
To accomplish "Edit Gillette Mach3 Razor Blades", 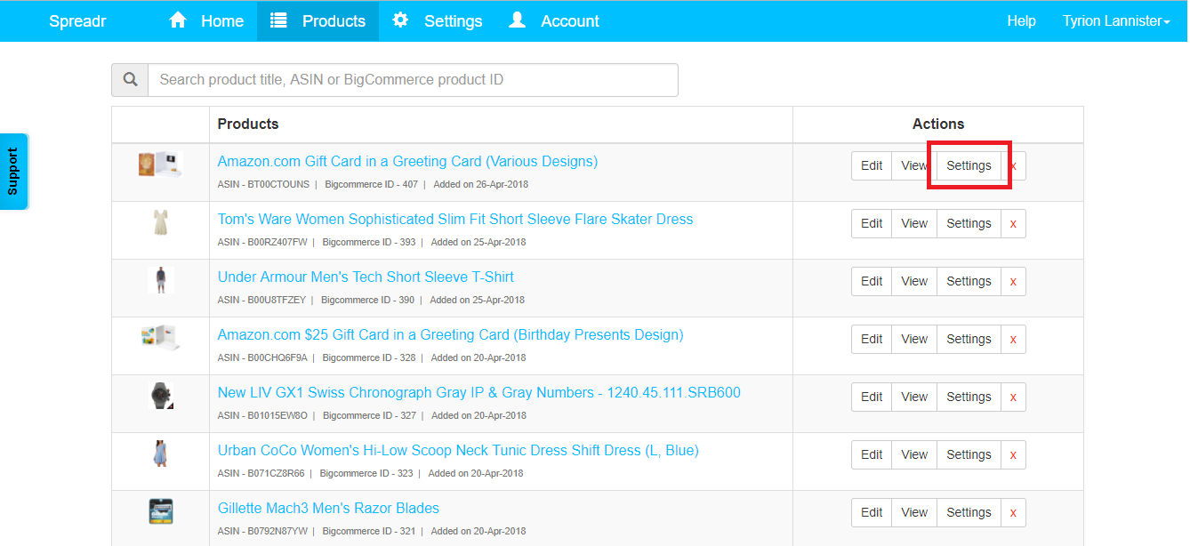I will pos(872,512).
